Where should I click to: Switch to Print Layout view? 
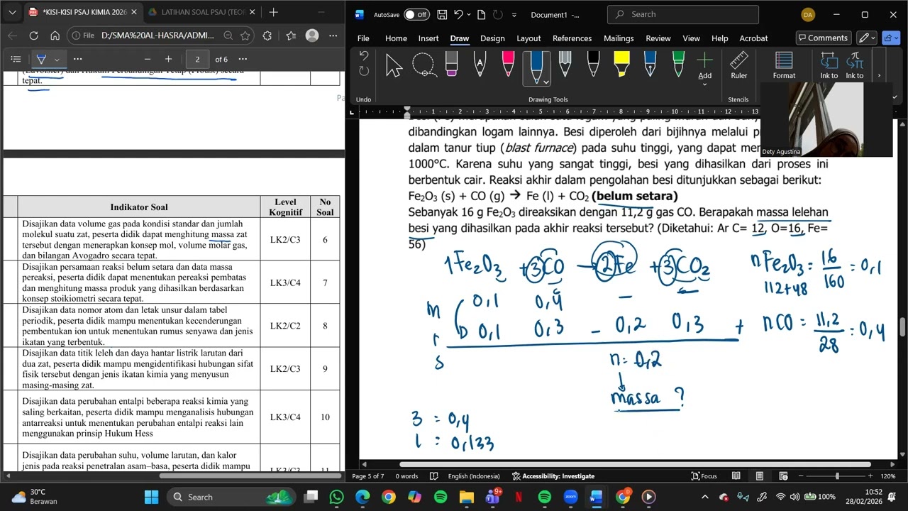point(760,476)
